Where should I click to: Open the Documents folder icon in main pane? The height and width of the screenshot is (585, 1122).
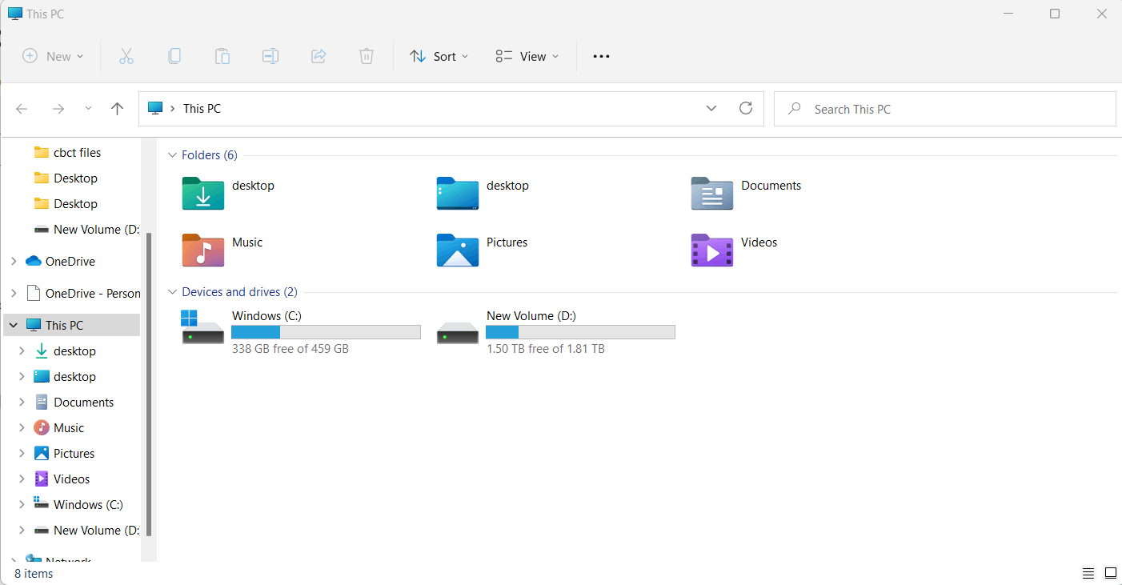click(x=712, y=193)
